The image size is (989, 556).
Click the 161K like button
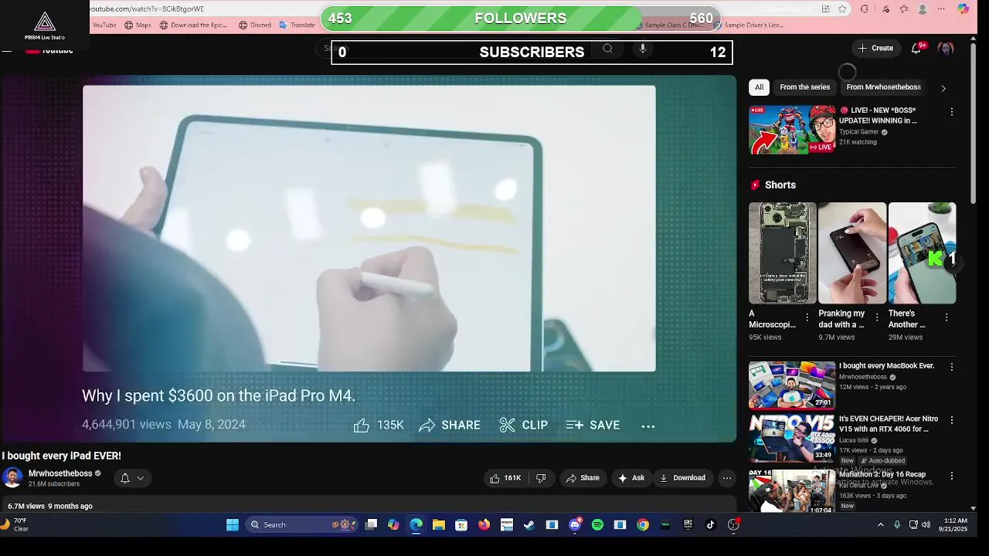tap(505, 478)
